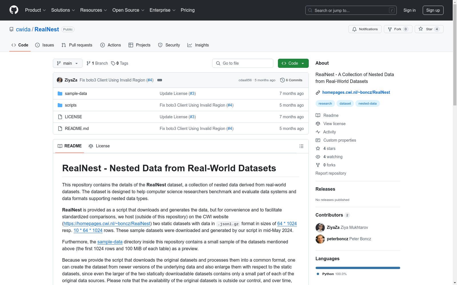This screenshot has width=457, height=285.
Task: Click the star icon next to 4 stars
Action: (318, 148)
